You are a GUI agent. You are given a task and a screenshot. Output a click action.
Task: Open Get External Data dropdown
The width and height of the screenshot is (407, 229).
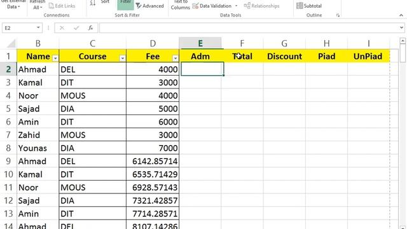[13, 4]
